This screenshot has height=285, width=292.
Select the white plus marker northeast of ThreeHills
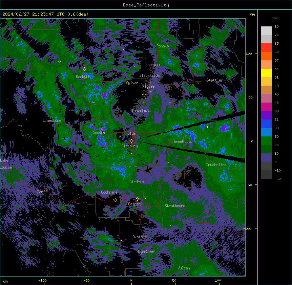click(x=207, y=127)
